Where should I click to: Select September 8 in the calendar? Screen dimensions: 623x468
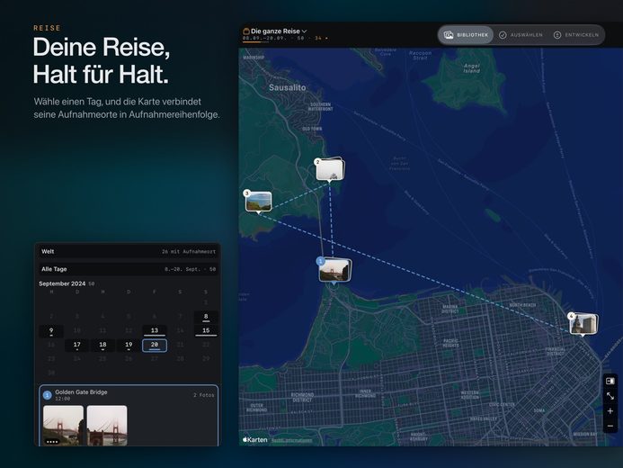coord(206,317)
